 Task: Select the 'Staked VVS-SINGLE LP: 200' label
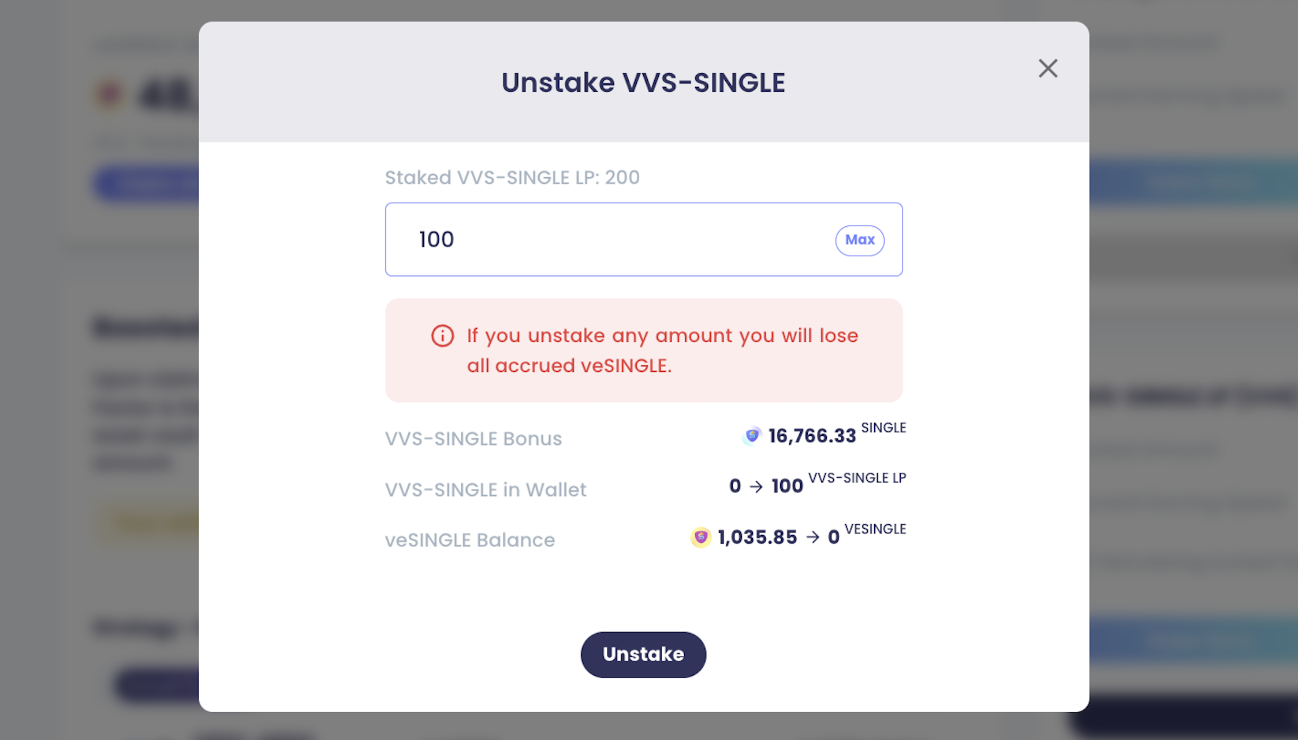point(512,178)
